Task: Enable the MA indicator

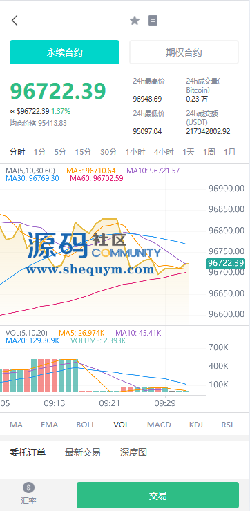Action: (17, 425)
